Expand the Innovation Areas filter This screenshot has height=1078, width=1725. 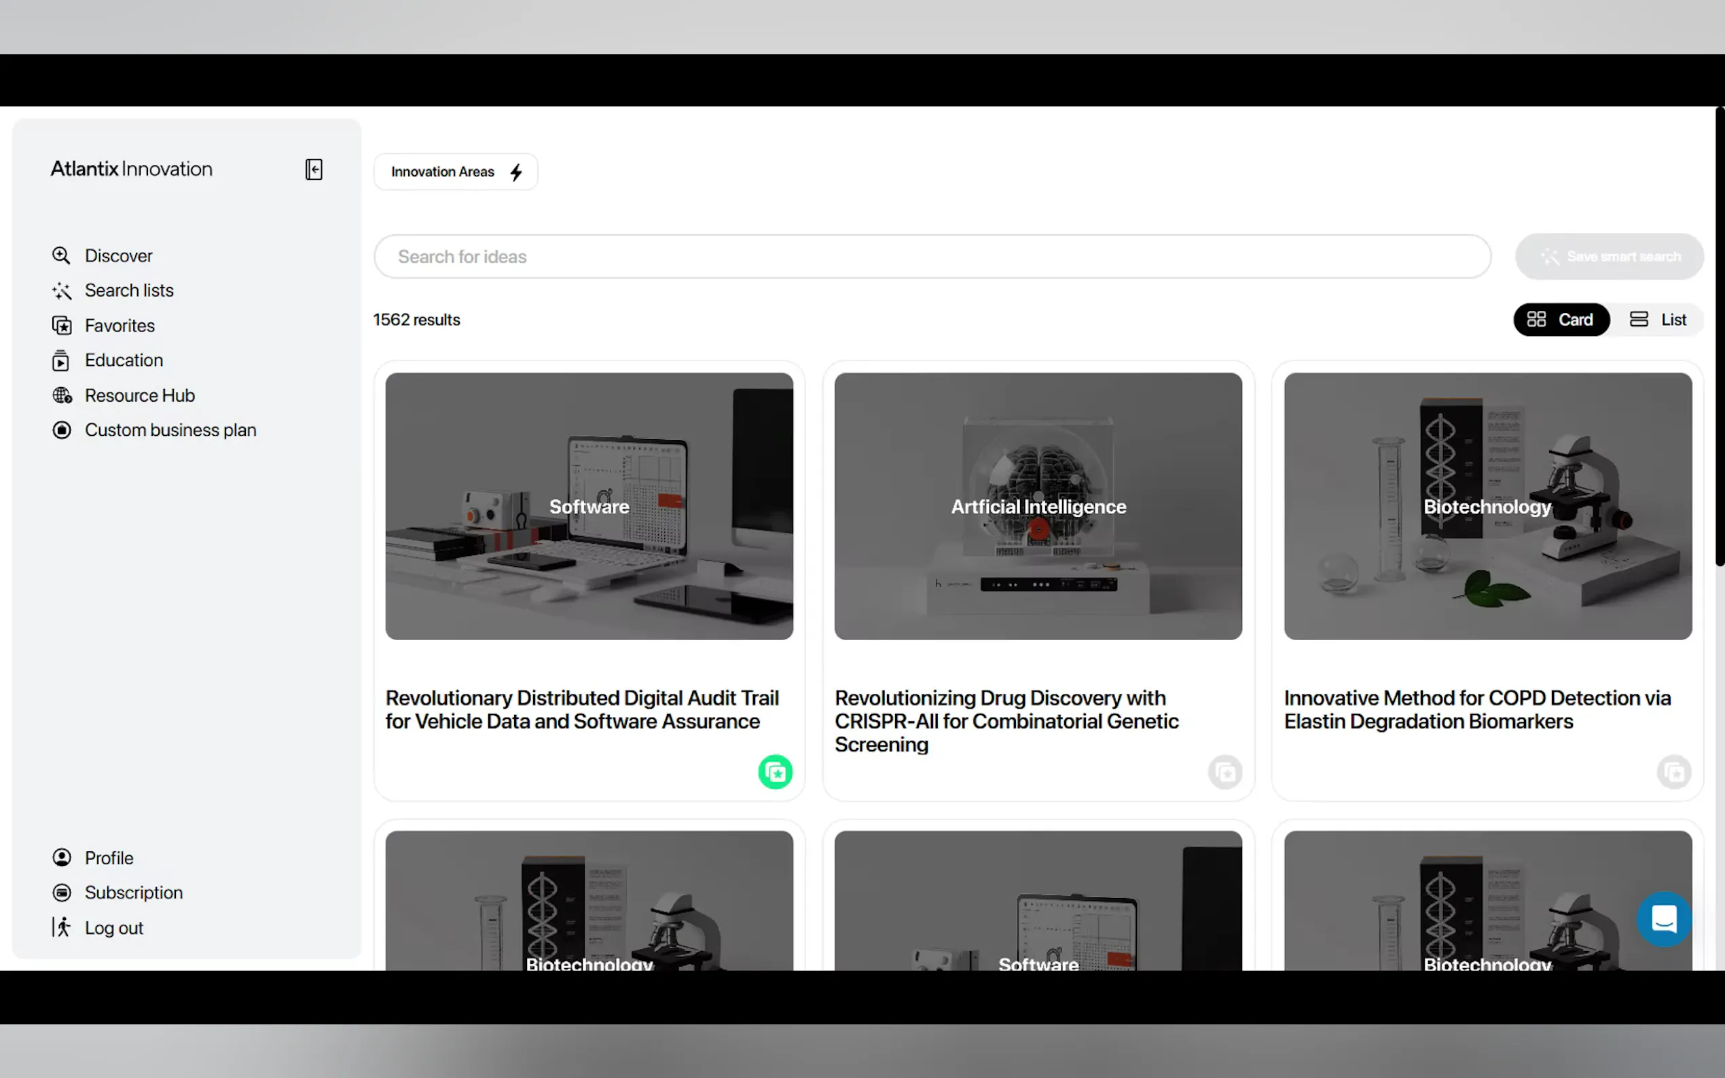click(456, 172)
